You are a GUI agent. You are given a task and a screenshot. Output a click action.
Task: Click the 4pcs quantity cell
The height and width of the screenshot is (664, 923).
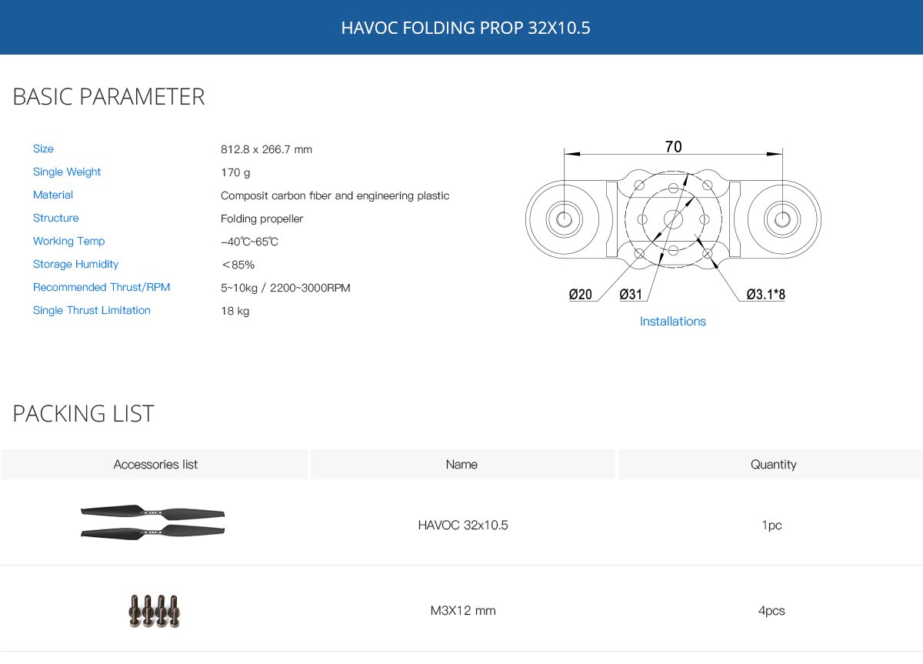click(771, 611)
